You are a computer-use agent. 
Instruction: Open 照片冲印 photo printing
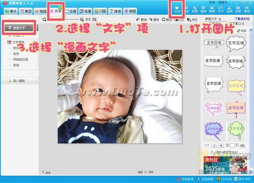point(243,179)
